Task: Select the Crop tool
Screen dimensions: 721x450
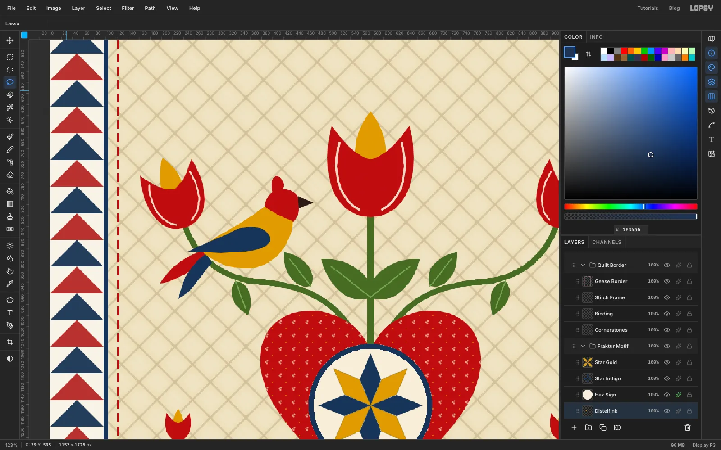Action: [x=10, y=342]
